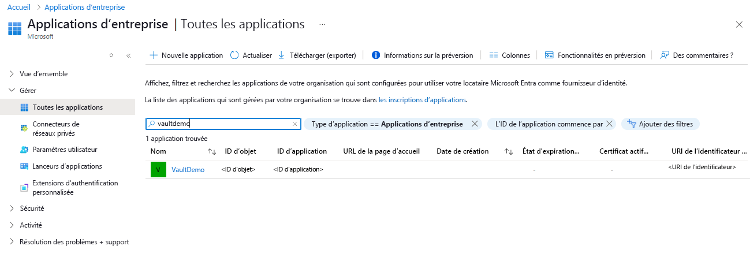Screen dimensions: 750x257
Task: Collapse the Gérer section
Action: (12, 91)
